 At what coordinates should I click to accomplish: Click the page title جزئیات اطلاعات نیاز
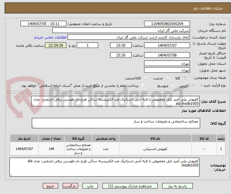[208, 8]
